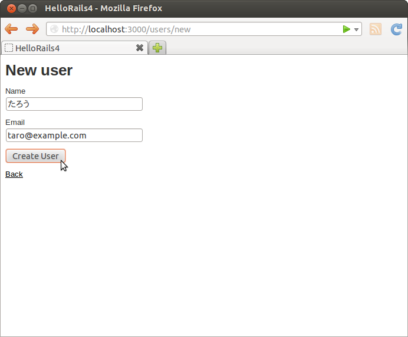Go forward using the browser forward arrow
The image size is (408, 337).
tap(32, 29)
